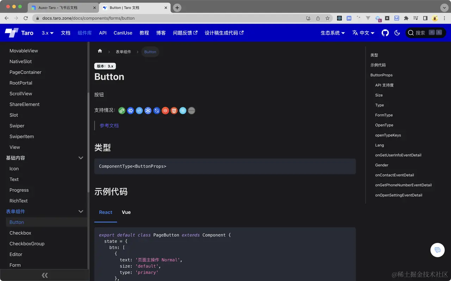The image size is (451, 281).
Task: Open the 3.x version dropdown
Action: coord(47,33)
